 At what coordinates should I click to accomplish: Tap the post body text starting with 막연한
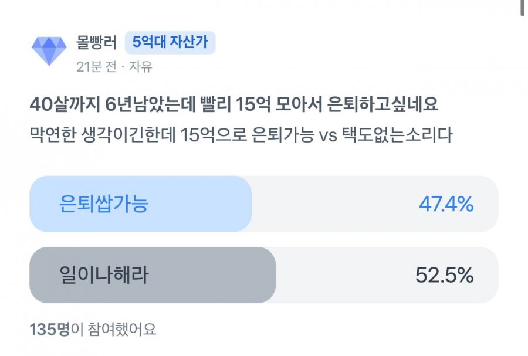241,135
